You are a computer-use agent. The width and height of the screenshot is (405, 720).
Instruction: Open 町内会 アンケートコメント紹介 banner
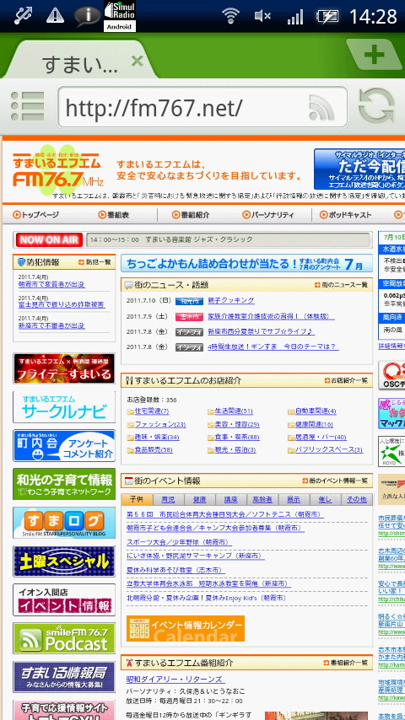[64, 446]
